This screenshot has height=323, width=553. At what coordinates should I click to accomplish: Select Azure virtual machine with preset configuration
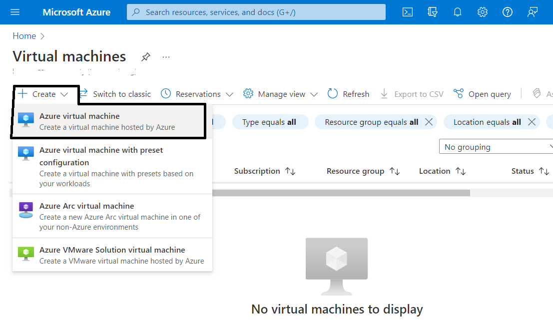[112, 166]
